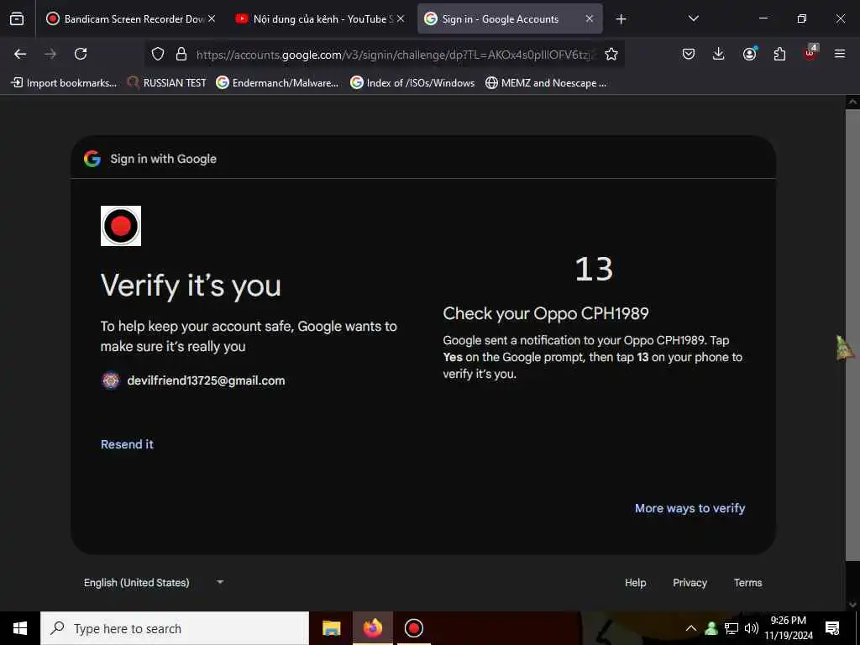Open the RUSSIAN TEST bookmark
Viewport: 860px width, 645px height.
167,83
